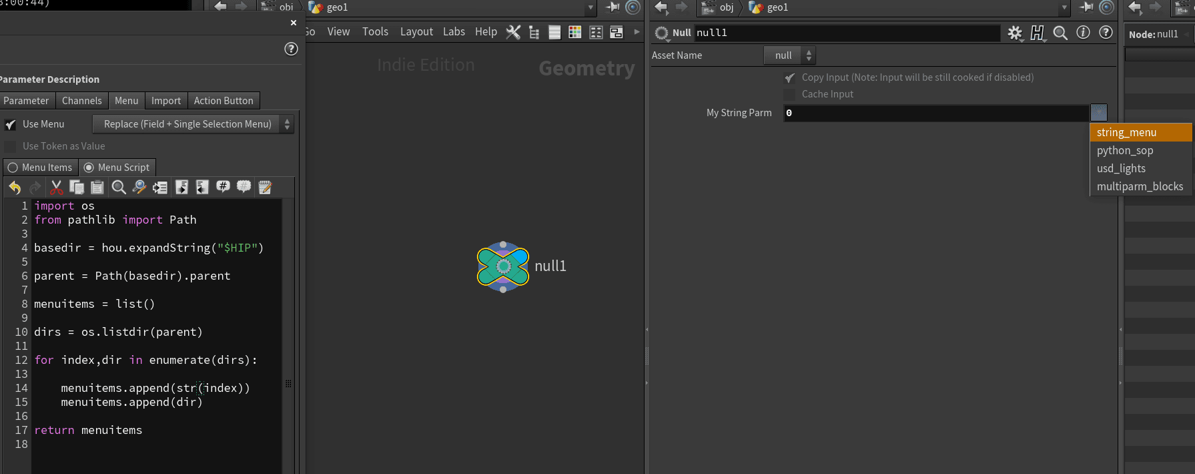This screenshot has height=474, width=1195.
Task: Click the find magnifier in script toolbar
Action: 119,188
